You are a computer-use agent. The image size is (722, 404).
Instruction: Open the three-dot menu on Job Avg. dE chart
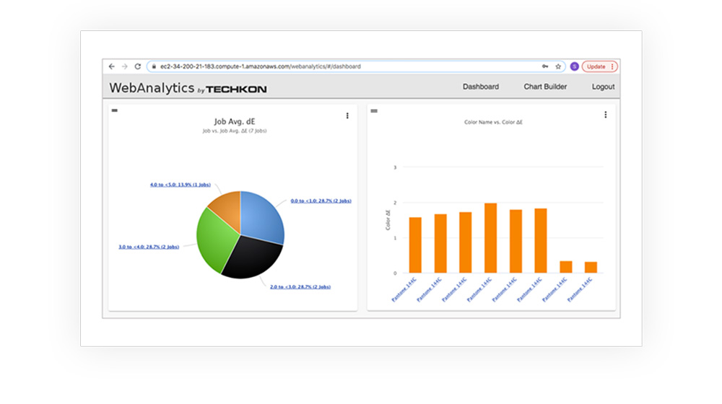pyautogui.click(x=347, y=115)
